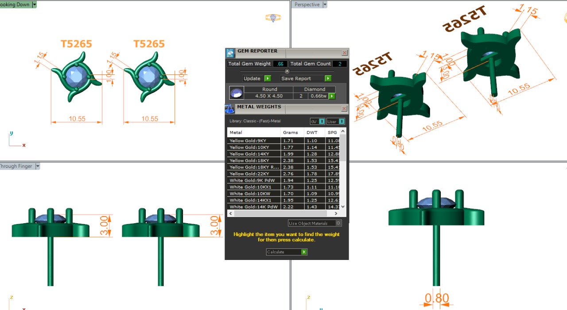Click the green Calculate arrow icon

(304, 252)
